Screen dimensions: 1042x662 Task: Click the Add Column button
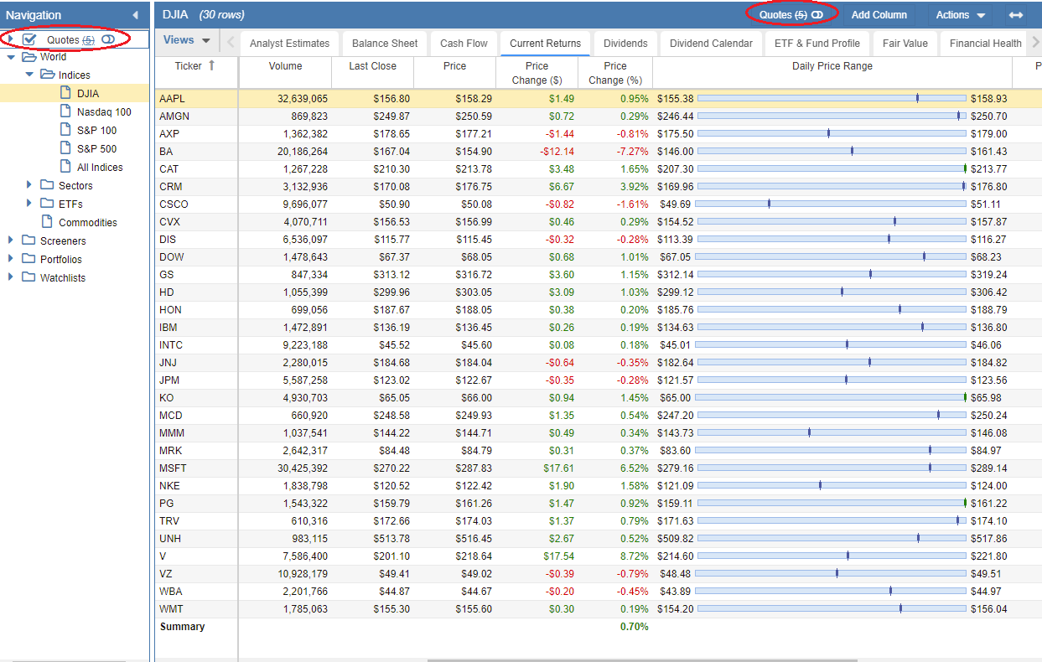(879, 15)
